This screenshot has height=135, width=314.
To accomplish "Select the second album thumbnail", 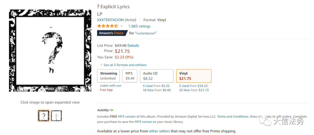I will tap(56, 116).
